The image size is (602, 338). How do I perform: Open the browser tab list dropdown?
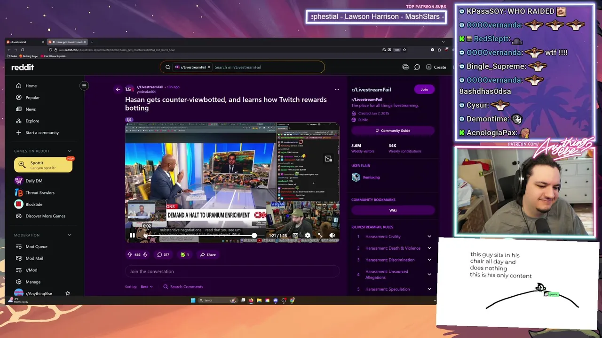[443, 42]
